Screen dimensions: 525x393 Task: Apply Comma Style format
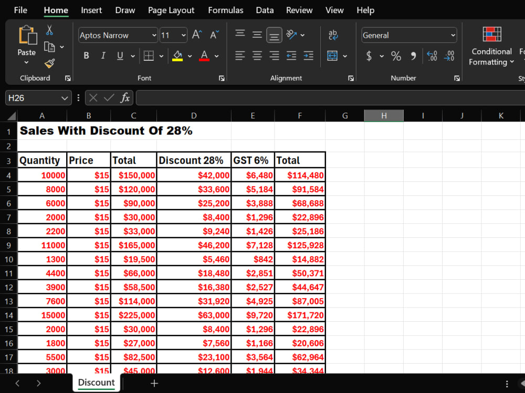(413, 56)
